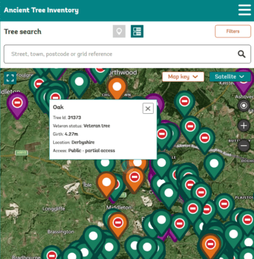The width and height of the screenshot is (254, 259).
Task: Select the orange white-dot marker above the Ible label
Action: point(107,183)
